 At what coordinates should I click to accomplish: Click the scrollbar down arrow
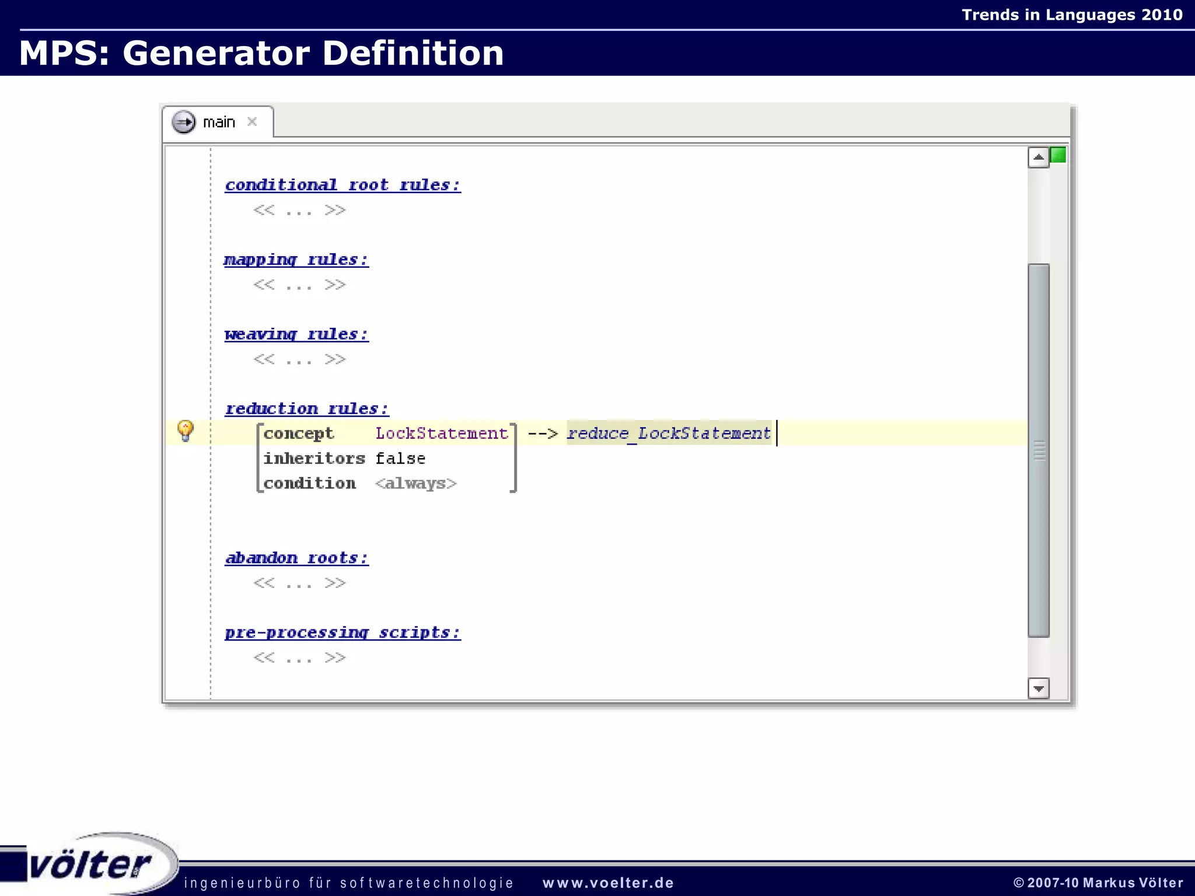click(x=1039, y=688)
